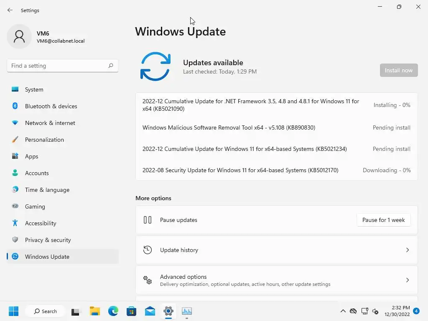
Task: Click the pause bars icon beside Pause updates
Action: coord(148,220)
